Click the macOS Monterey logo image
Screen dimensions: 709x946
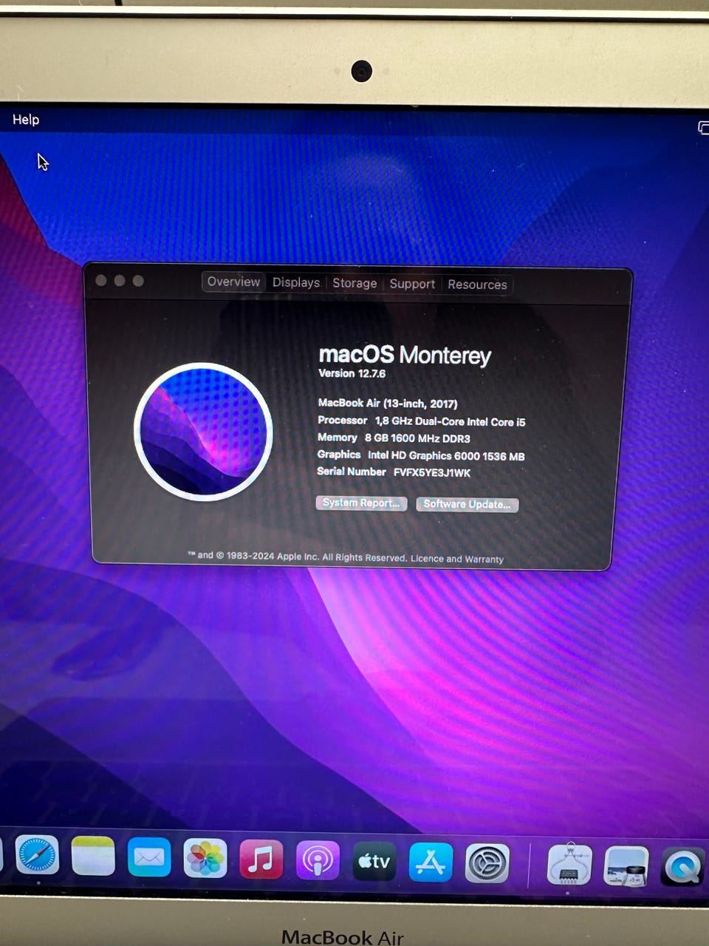pos(203,432)
